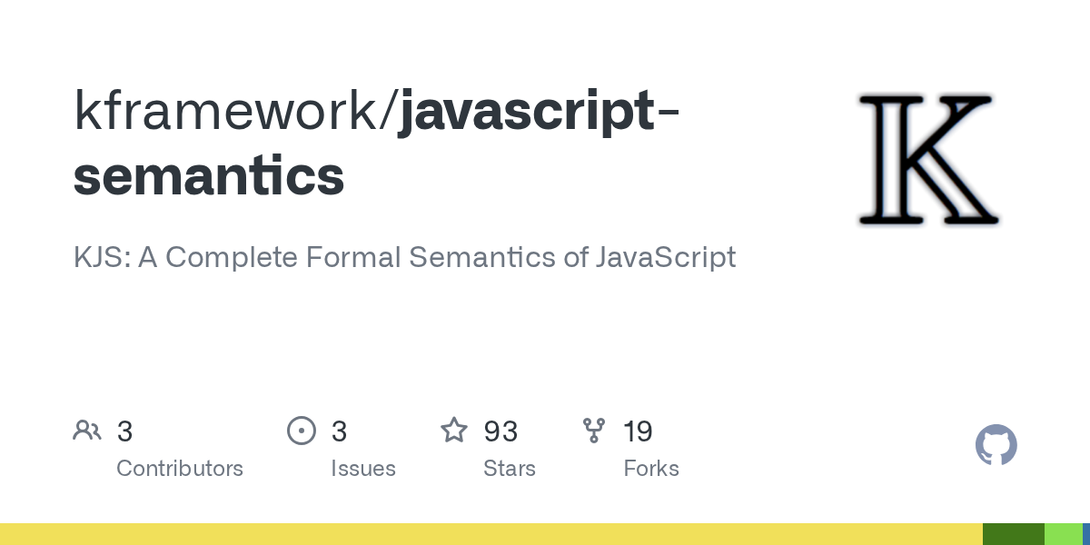The width and height of the screenshot is (1090, 545).
Task: Click the large K framework logo
Action: click(x=928, y=160)
